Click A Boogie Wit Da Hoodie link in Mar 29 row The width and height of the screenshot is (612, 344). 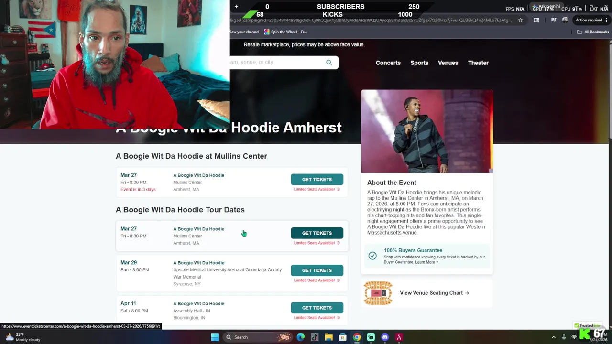[198, 263]
